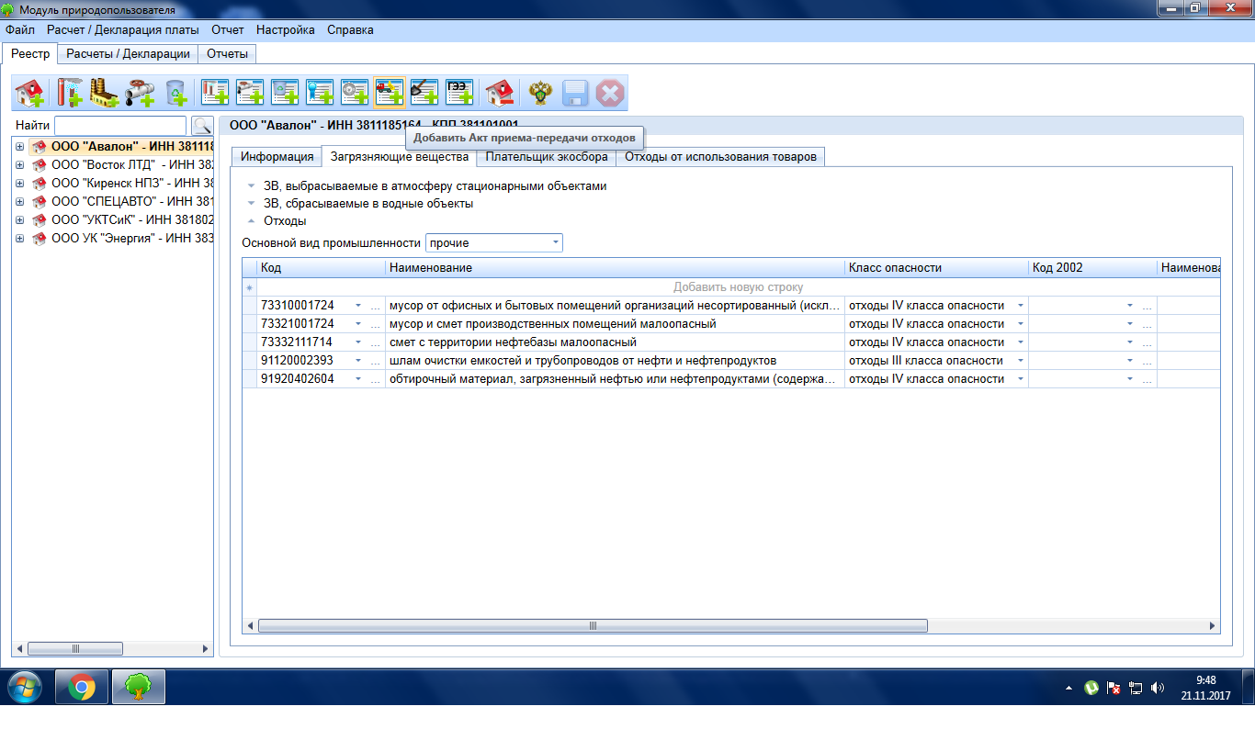Click the add ГЭЭ document icon
The height and width of the screenshot is (729, 1255).
tap(459, 93)
